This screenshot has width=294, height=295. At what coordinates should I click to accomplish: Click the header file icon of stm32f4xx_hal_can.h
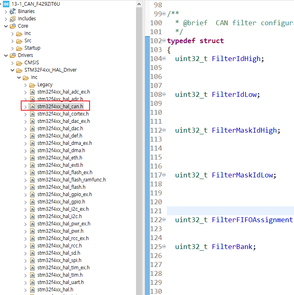pos(33,107)
